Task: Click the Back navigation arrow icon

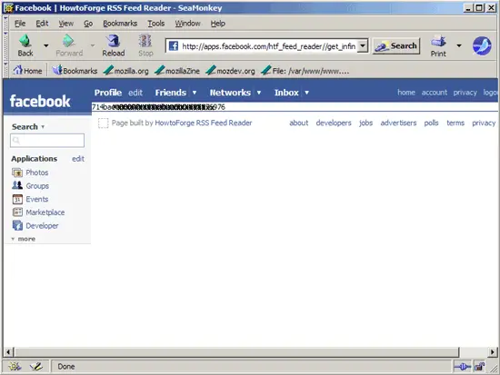Action: tap(25, 41)
